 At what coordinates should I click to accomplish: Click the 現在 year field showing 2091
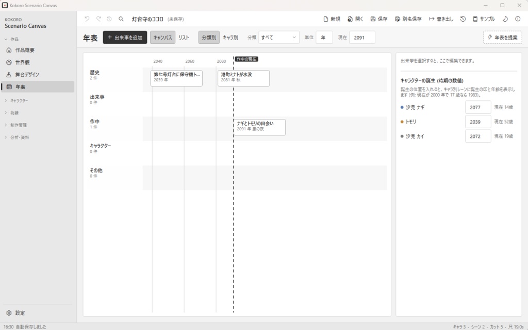pos(362,37)
